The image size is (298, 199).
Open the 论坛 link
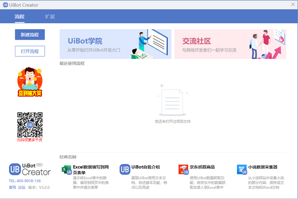pyautogui.click(x=22, y=187)
